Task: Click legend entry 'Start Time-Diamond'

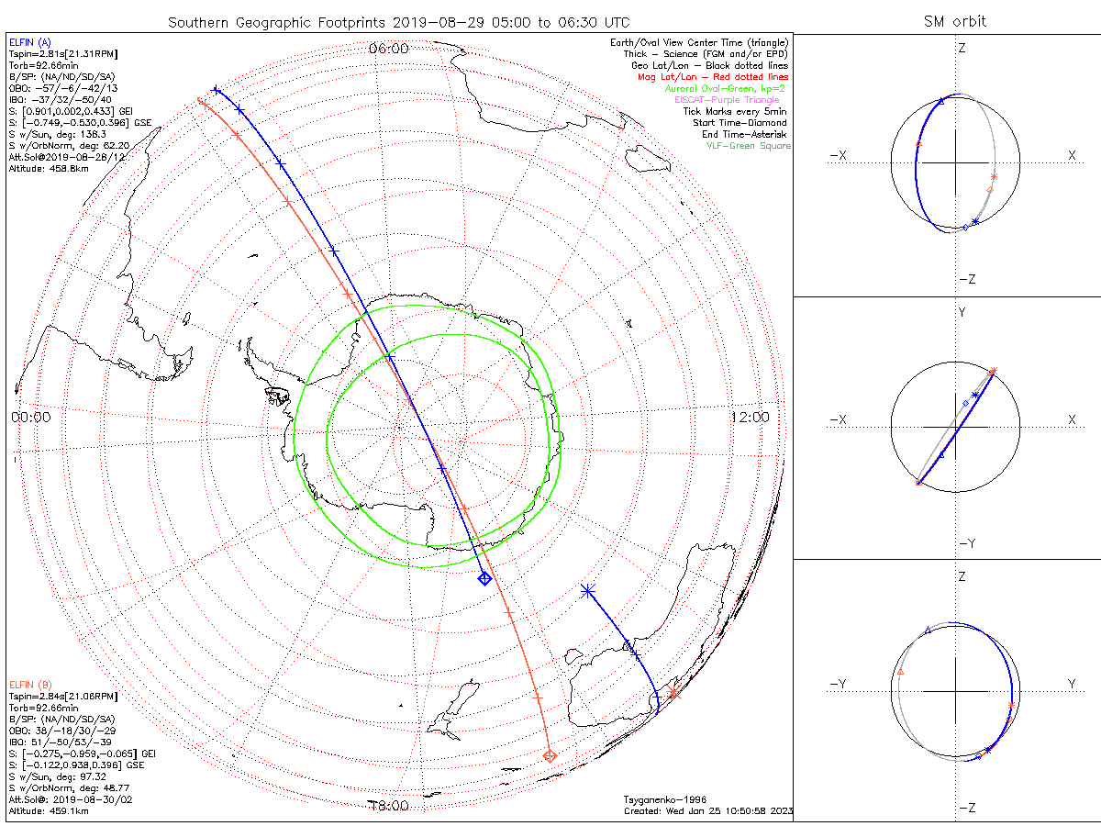Action: 740,122
